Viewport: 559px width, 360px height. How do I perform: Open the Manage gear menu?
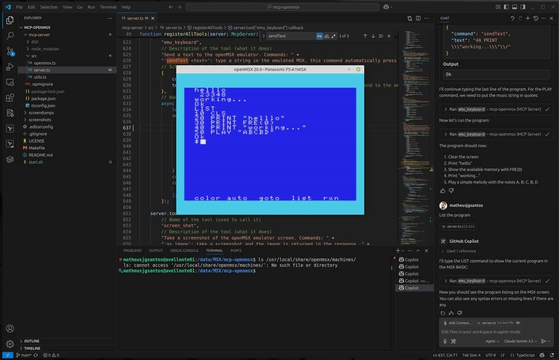coord(9,344)
